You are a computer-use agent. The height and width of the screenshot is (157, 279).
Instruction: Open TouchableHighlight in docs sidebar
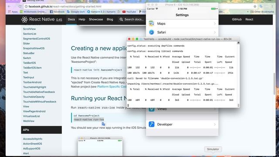[34, 87]
